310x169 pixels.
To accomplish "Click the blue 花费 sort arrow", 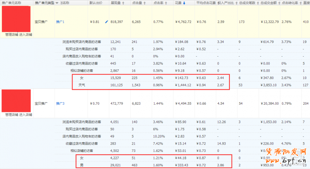I will pos(184,3).
